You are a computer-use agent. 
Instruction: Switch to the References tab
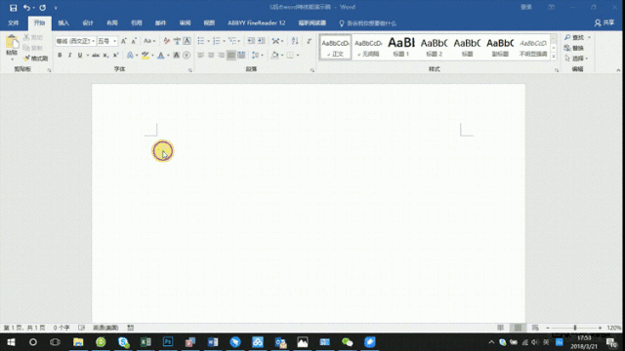(x=137, y=23)
